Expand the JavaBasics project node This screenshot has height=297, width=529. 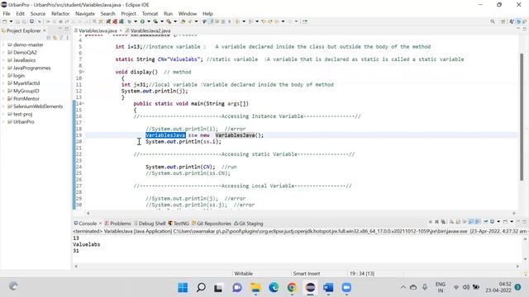[x=3, y=60]
